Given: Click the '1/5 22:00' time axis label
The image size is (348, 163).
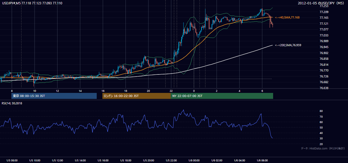Looking at the screenshot, I should 171,161.
